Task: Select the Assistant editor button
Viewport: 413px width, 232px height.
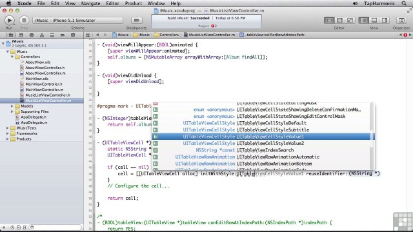Action: click(x=339, y=20)
